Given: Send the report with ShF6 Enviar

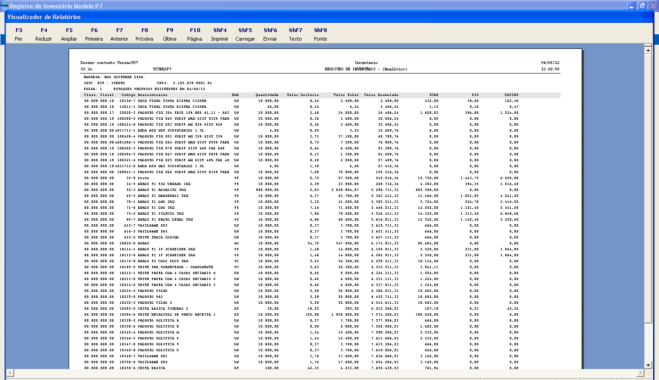Looking at the screenshot, I should click(270, 34).
